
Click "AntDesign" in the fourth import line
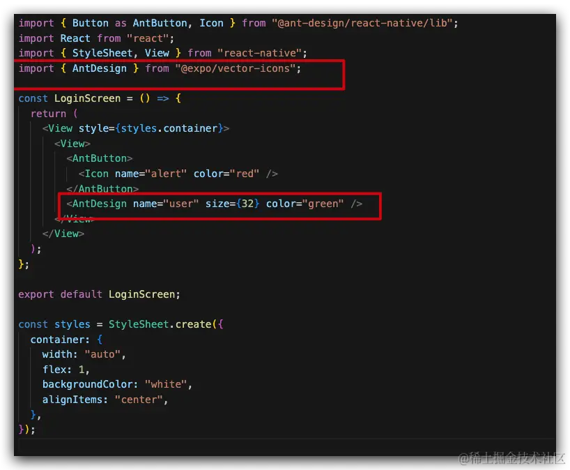click(100, 68)
